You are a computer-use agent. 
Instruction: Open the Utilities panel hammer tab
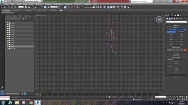(x=181, y=15)
